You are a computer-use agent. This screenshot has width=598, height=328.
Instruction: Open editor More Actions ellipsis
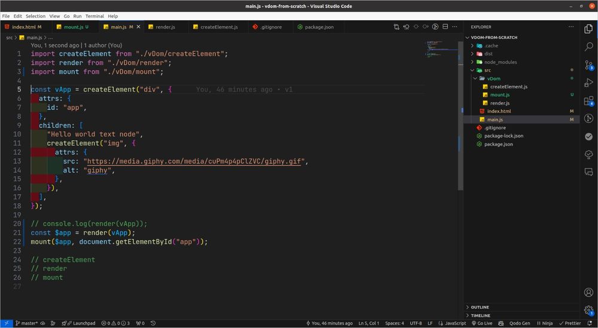[454, 27]
